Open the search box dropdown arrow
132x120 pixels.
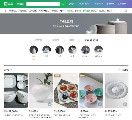(x=58, y=4)
